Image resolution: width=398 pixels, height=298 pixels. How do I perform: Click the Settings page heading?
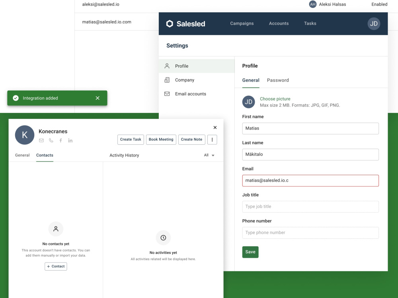[x=177, y=46]
